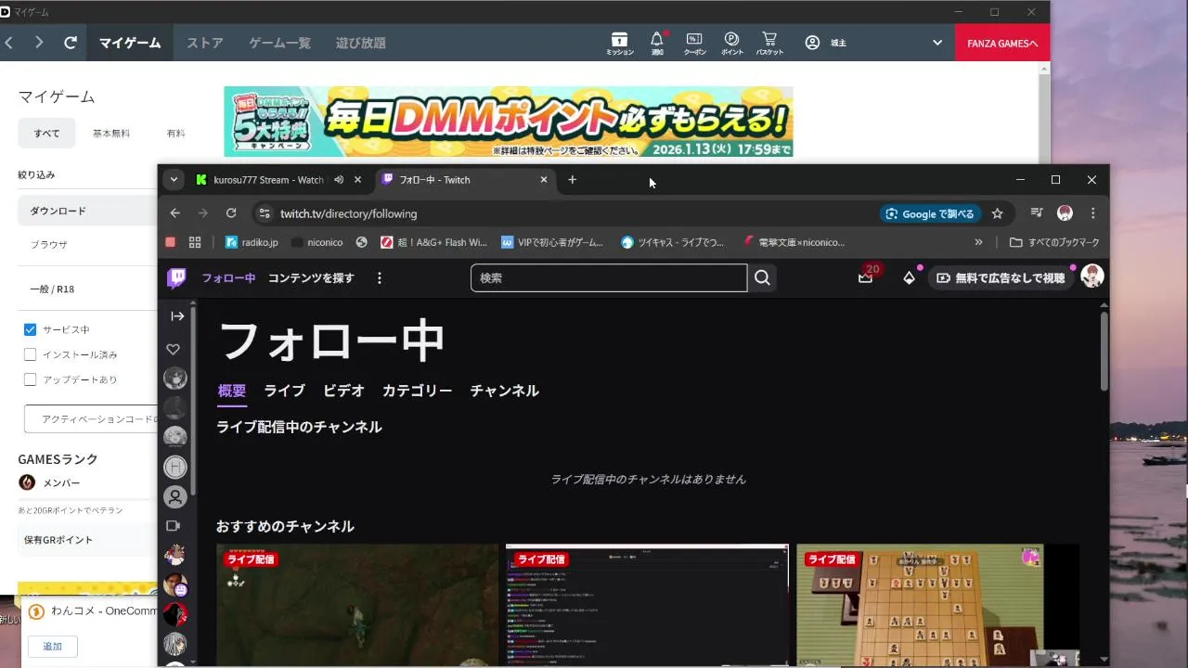Open Chrome three-dot menu

(x=1093, y=213)
